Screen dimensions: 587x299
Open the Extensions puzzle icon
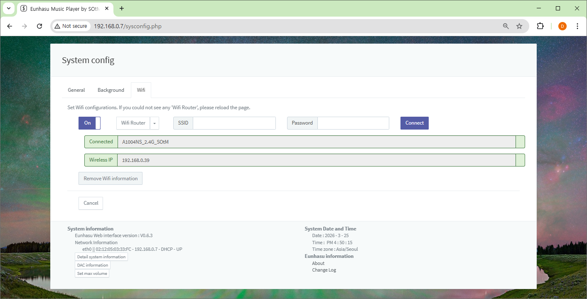tap(540, 26)
